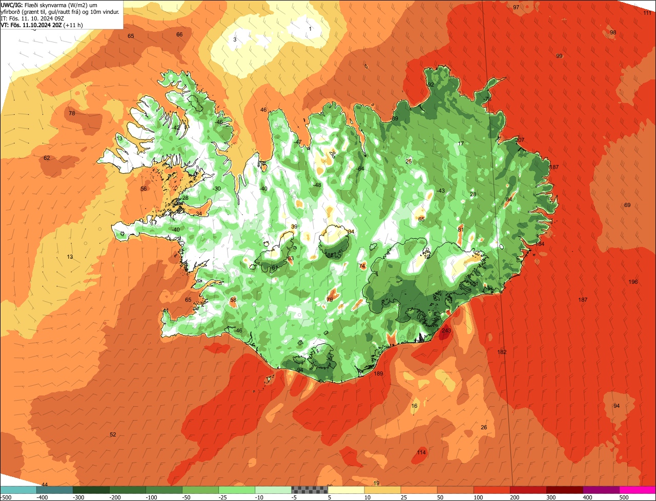Select the -200 to -100 green legend swatch

[x=128, y=490]
